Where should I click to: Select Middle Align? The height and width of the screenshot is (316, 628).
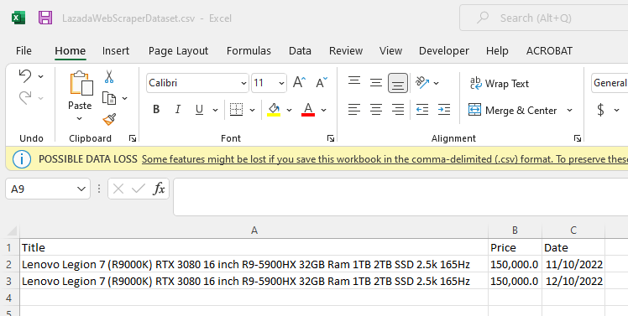coord(375,83)
